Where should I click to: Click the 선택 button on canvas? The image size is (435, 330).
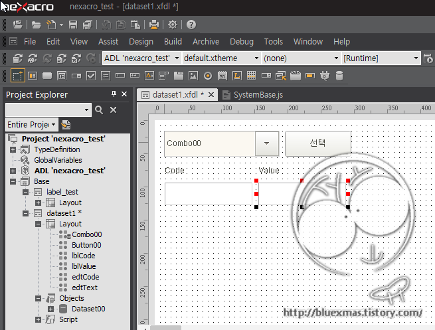[318, 143]
